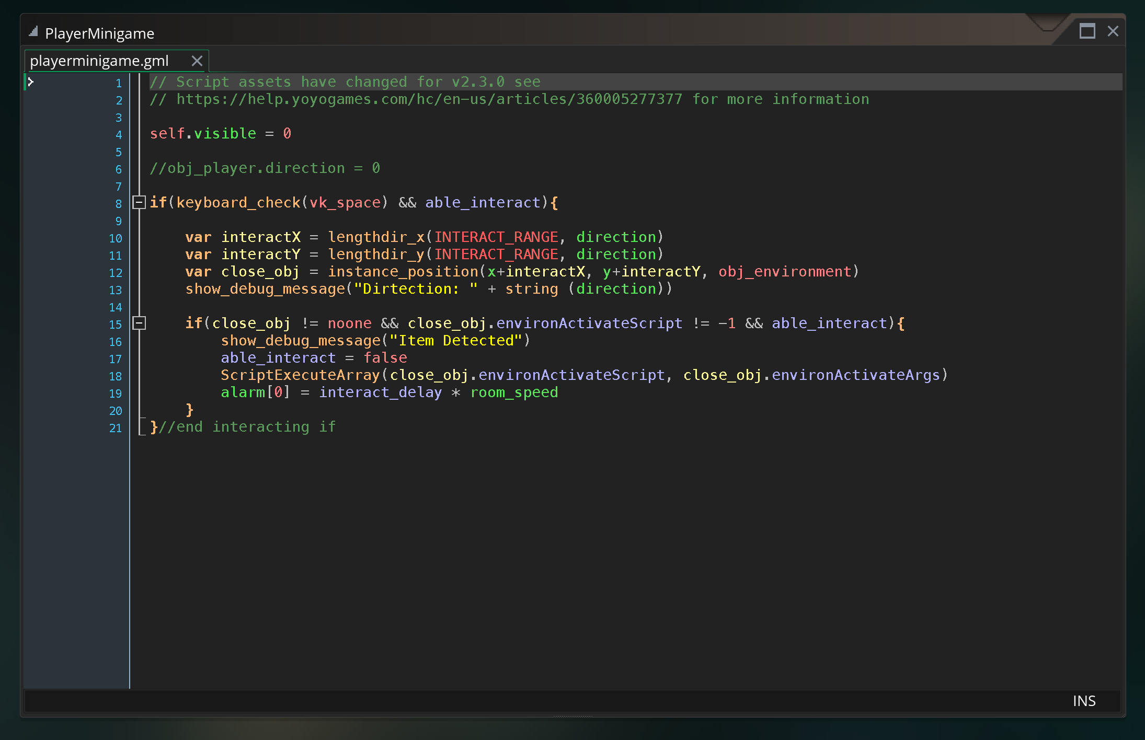Click the '//obj_player.direction = 0' comment

pos(265,168)
